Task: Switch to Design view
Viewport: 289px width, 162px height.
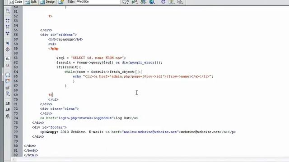Action: [47, 2]
